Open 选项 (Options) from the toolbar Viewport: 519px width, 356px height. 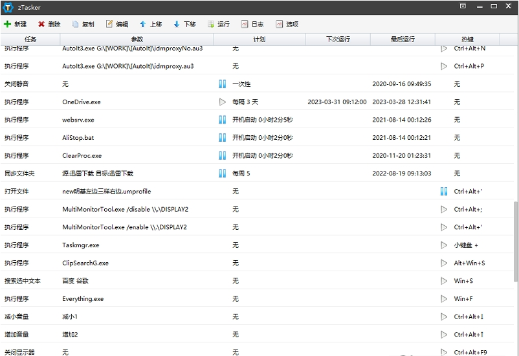[x=287, y=24]
